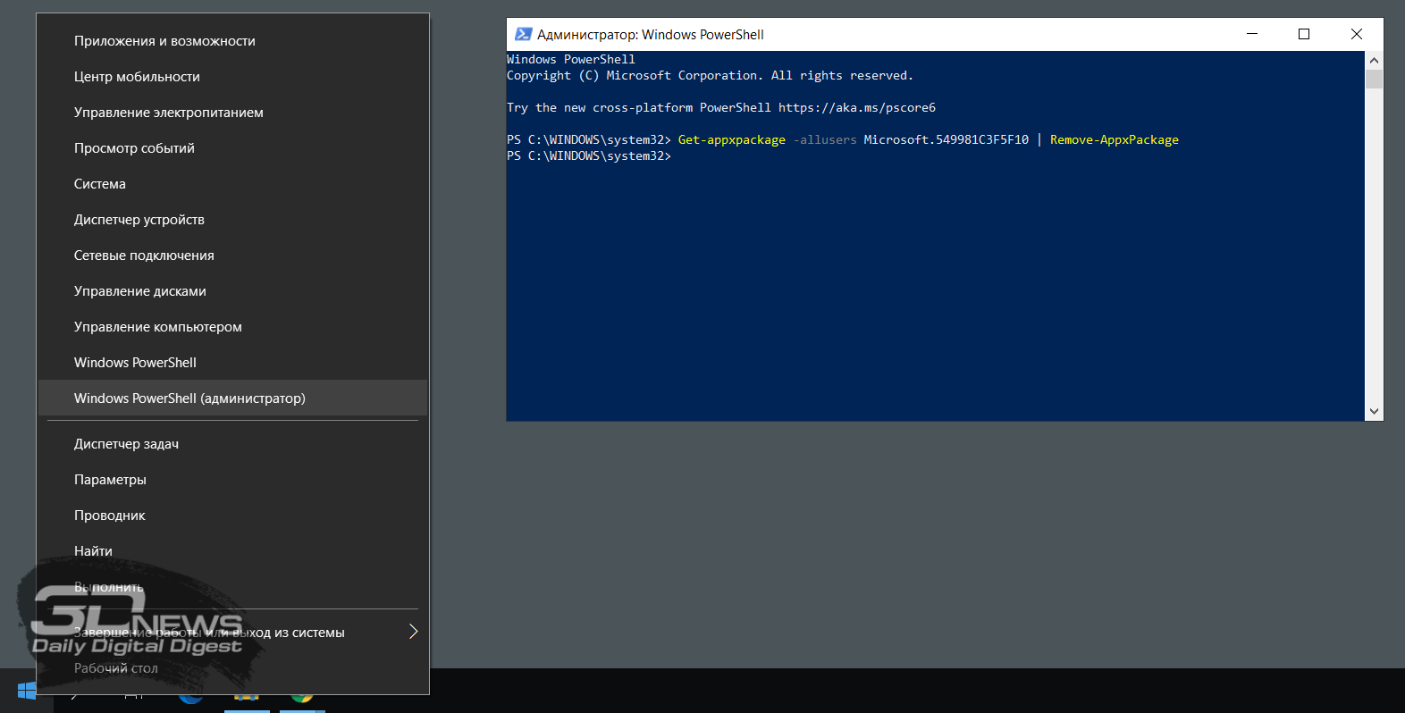Choose Windows PowerShell (администратор)

(x=232, y=398)
